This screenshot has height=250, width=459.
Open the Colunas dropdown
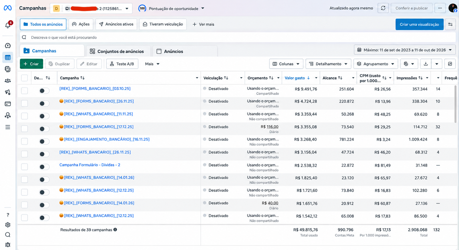click(x=286, y=64)
